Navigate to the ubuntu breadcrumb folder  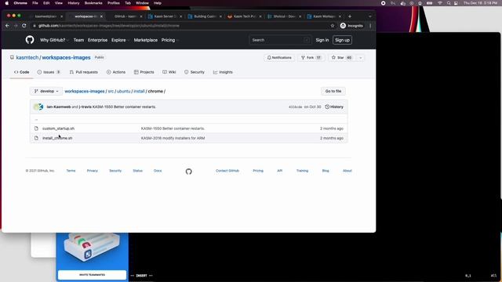(124, 91)
